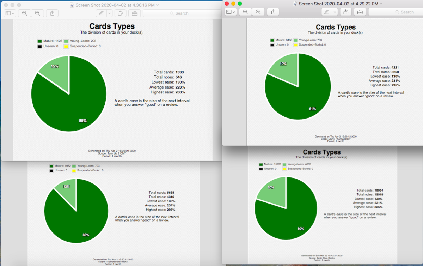Viewport: 423px width, 266px height.
Task: Click Search field in the 4.36.16 PM window
Action: point(182,13)
